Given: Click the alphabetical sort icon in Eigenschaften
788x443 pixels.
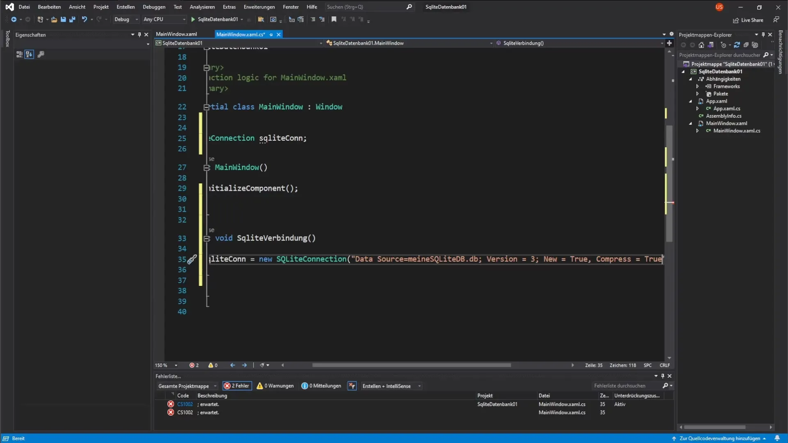Looking at the screenshot, I should click(x=29, y=54).
